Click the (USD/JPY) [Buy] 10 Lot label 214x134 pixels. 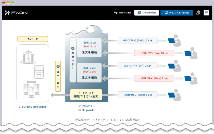[x=154, y=53]
